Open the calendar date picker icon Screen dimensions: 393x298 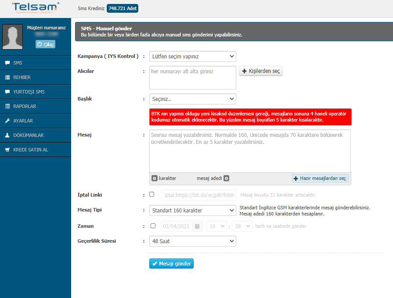pos(197,226)
